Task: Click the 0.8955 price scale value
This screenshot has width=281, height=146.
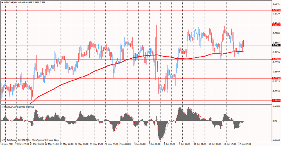Action: (276, 62)
